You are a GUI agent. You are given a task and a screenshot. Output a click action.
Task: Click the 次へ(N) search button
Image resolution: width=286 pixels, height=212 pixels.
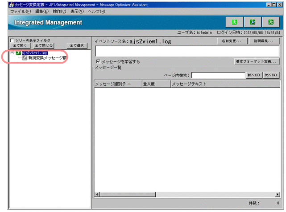pyautogui.click(x=271, y=75)
